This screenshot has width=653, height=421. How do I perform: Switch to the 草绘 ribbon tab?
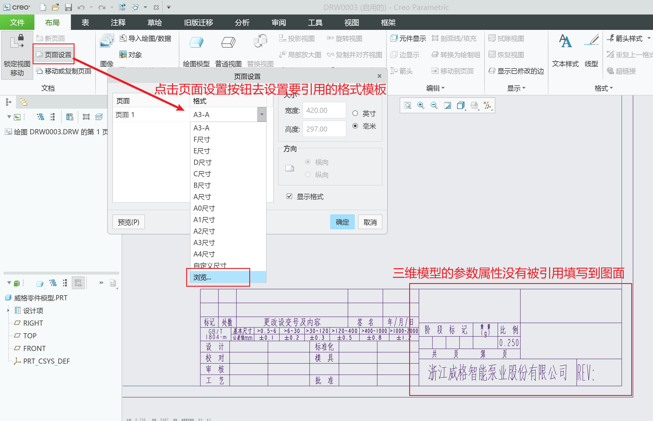pos(154,22)
